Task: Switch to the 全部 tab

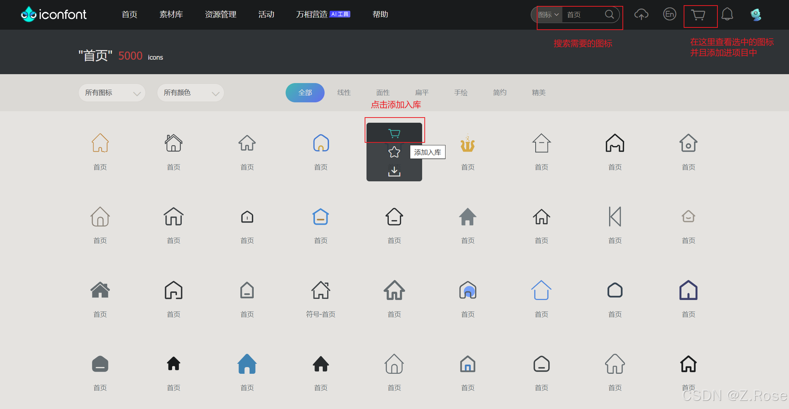Action: coord(305,93)
